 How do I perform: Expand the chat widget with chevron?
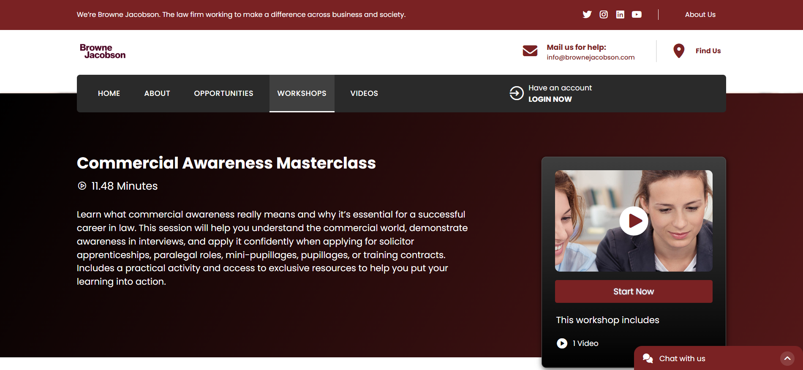pyautogui.click(x=787, y=359)
